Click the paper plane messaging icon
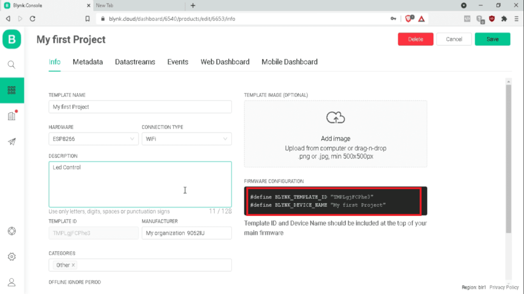 (11, 142)
